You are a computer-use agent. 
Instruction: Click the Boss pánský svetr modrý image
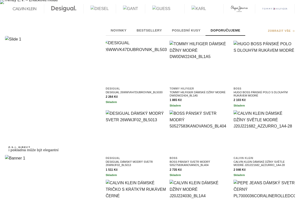click(x=200, y=132)
